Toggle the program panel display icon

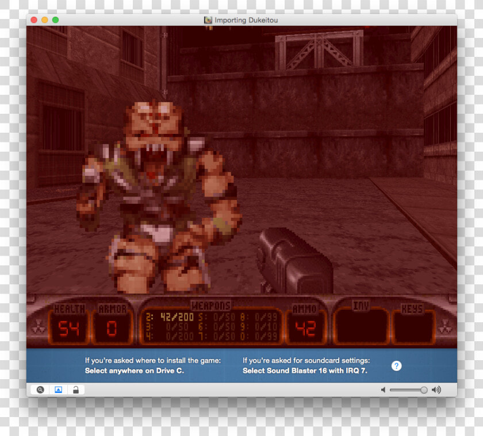point(58,390)
